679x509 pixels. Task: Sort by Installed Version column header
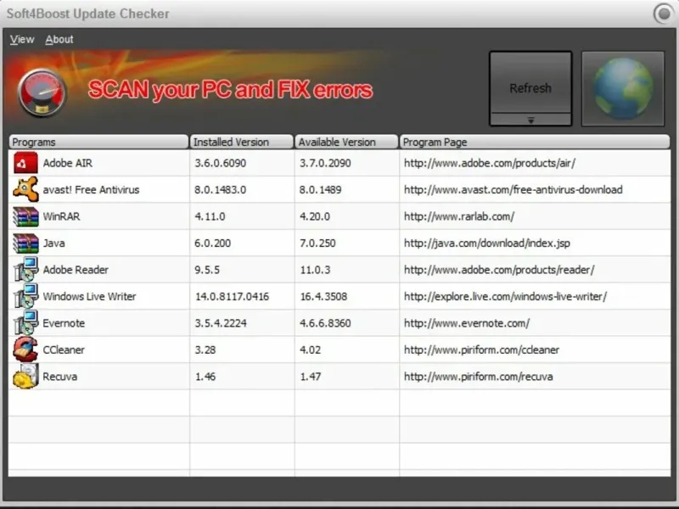(x=242, y=142)
